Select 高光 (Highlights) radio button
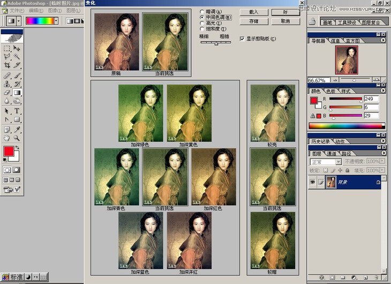Image resolution: width=391 pixels, height=284 pixels. click(202, 23)
